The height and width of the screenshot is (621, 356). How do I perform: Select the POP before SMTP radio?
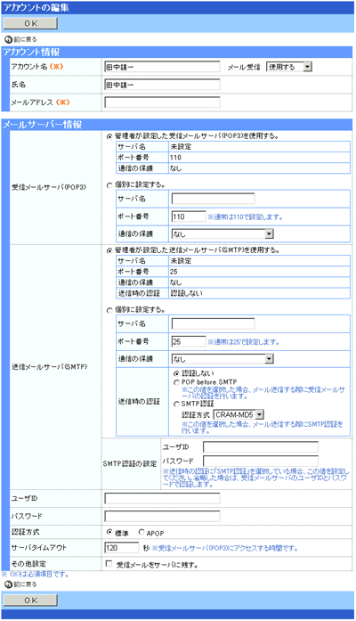click(x=176, y=382)
